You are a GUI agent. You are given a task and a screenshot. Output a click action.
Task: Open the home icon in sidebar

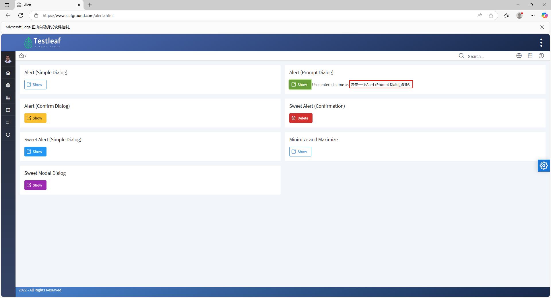click(8, 73)
